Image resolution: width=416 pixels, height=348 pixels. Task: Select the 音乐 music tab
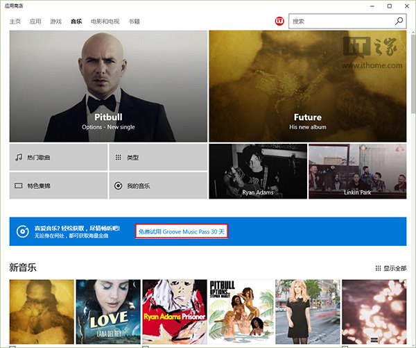coord(76,22)
